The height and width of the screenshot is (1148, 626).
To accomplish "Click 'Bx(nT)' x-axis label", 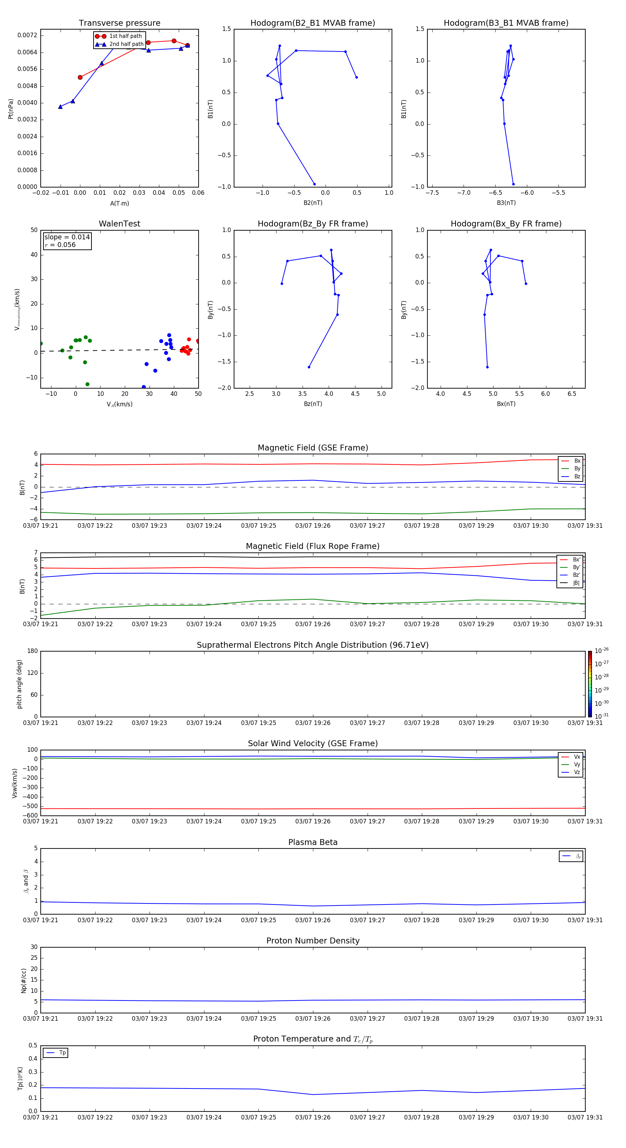I will coord(506,404).
